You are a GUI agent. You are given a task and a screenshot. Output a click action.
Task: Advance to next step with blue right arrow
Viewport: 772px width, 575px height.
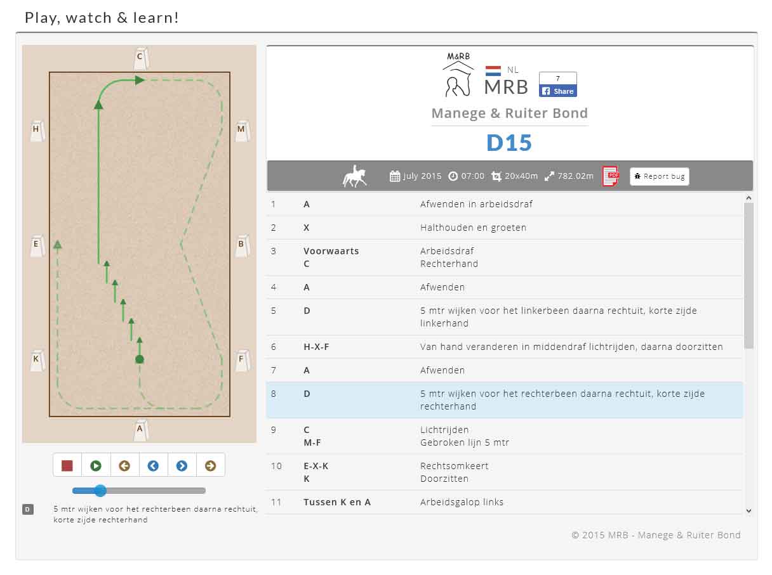click(182, 466)
